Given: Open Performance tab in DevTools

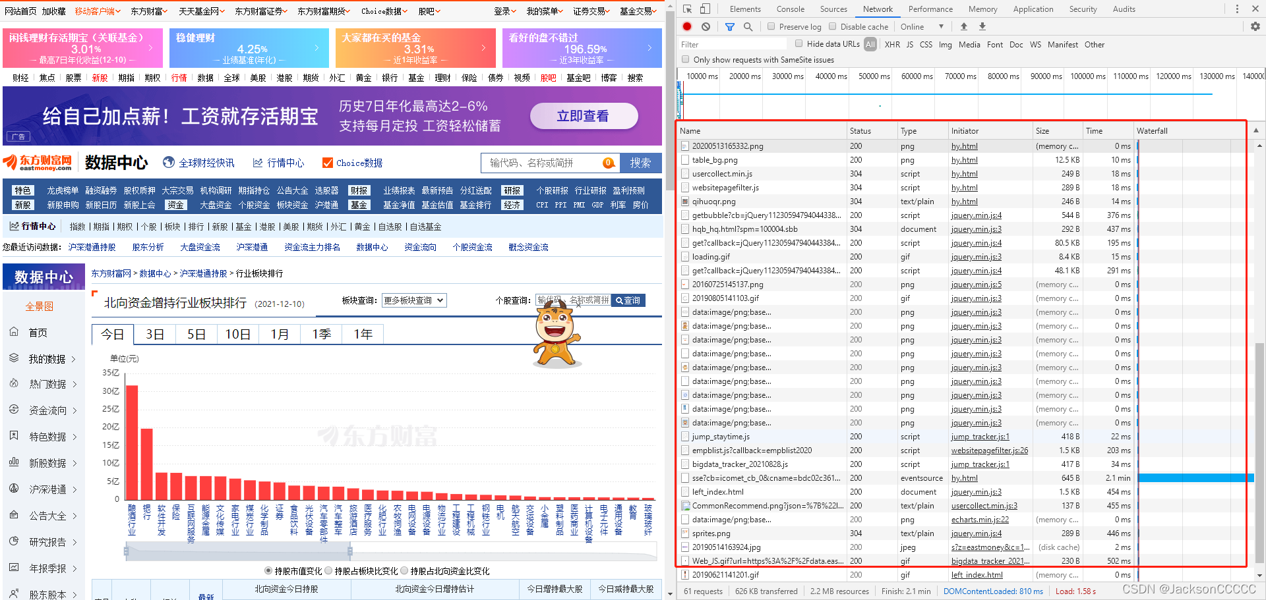Looking at the screenshot, I should [x=930, y=9].
